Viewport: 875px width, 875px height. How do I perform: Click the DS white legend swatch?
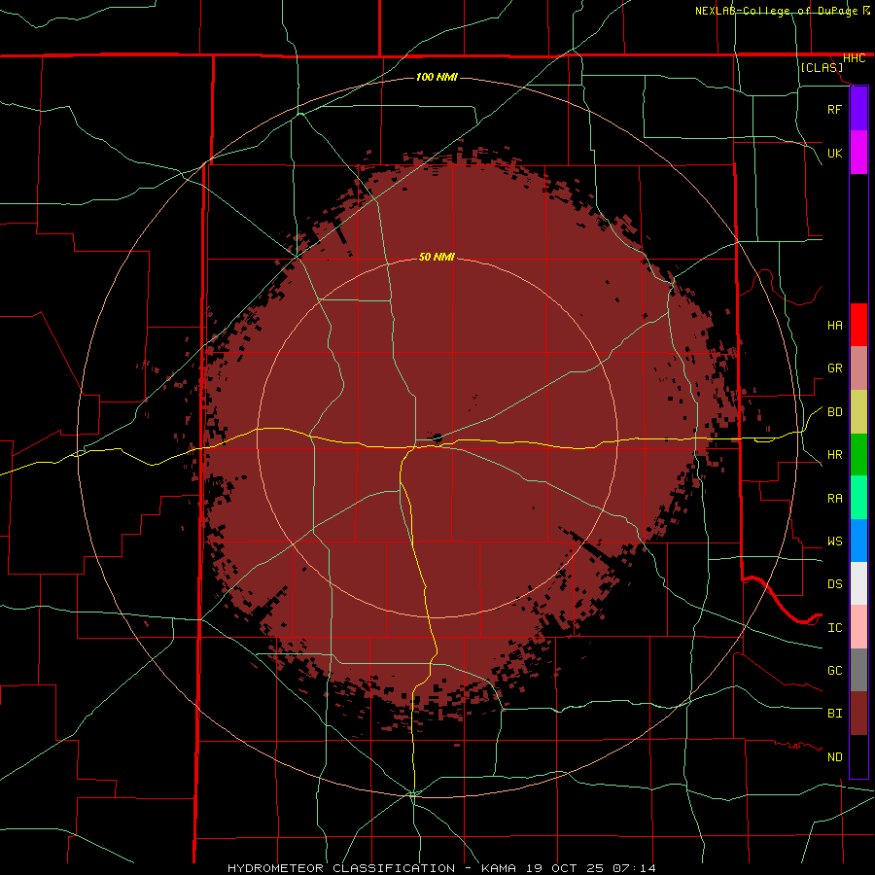[x=858, y=583]
